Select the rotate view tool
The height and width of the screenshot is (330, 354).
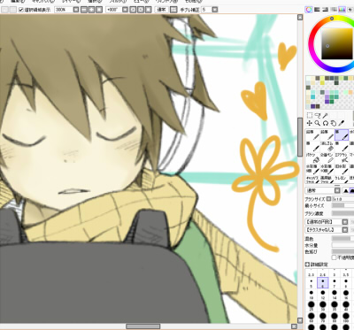coord(326,123)
